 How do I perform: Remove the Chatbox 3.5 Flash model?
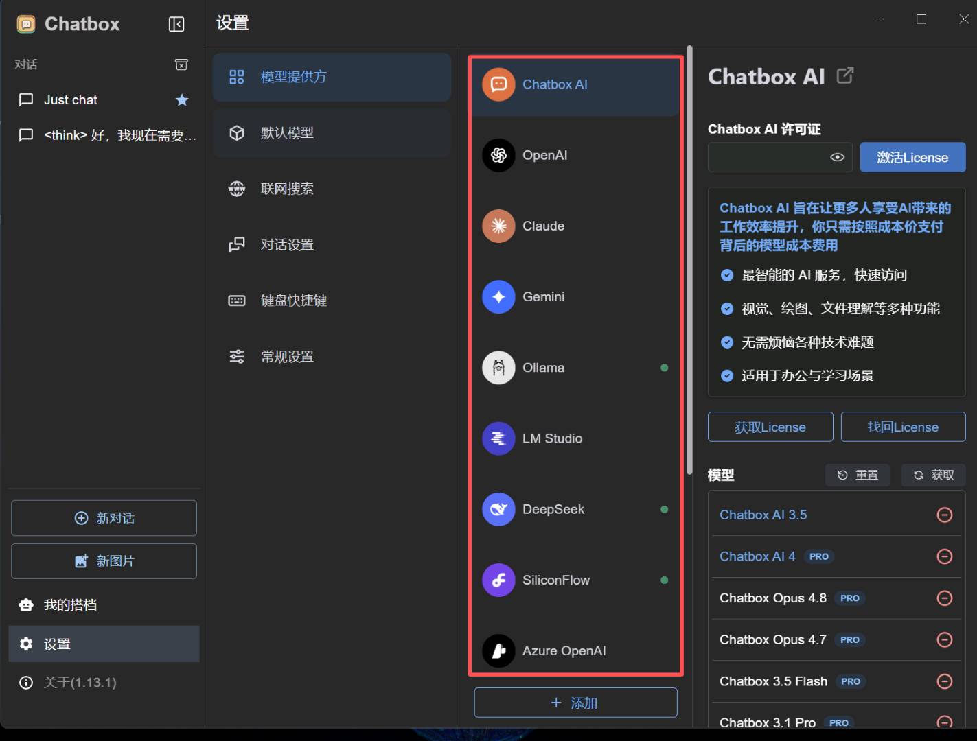click(945, 681)
